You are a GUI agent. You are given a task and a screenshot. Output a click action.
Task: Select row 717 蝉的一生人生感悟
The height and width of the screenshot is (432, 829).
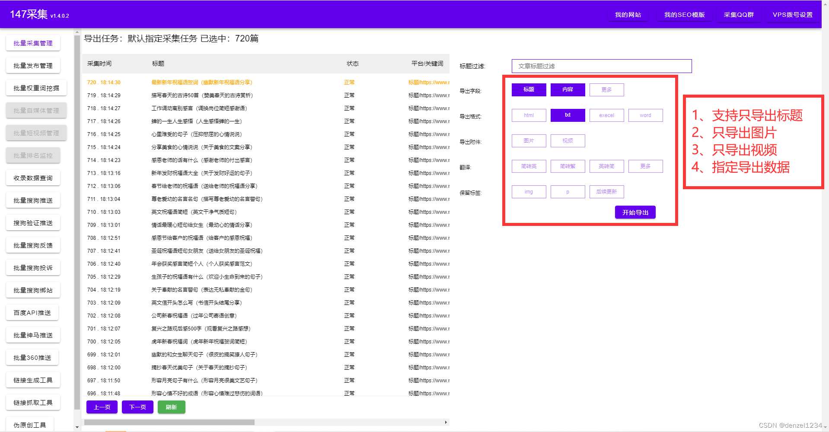tap(266, 121)
